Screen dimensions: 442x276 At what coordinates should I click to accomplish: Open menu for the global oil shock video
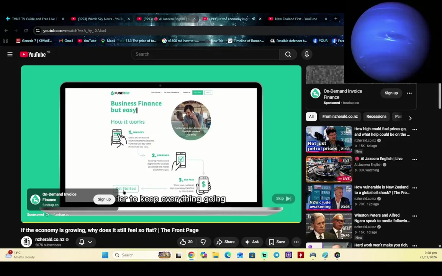pyautogui.click(x=414, y=188)
